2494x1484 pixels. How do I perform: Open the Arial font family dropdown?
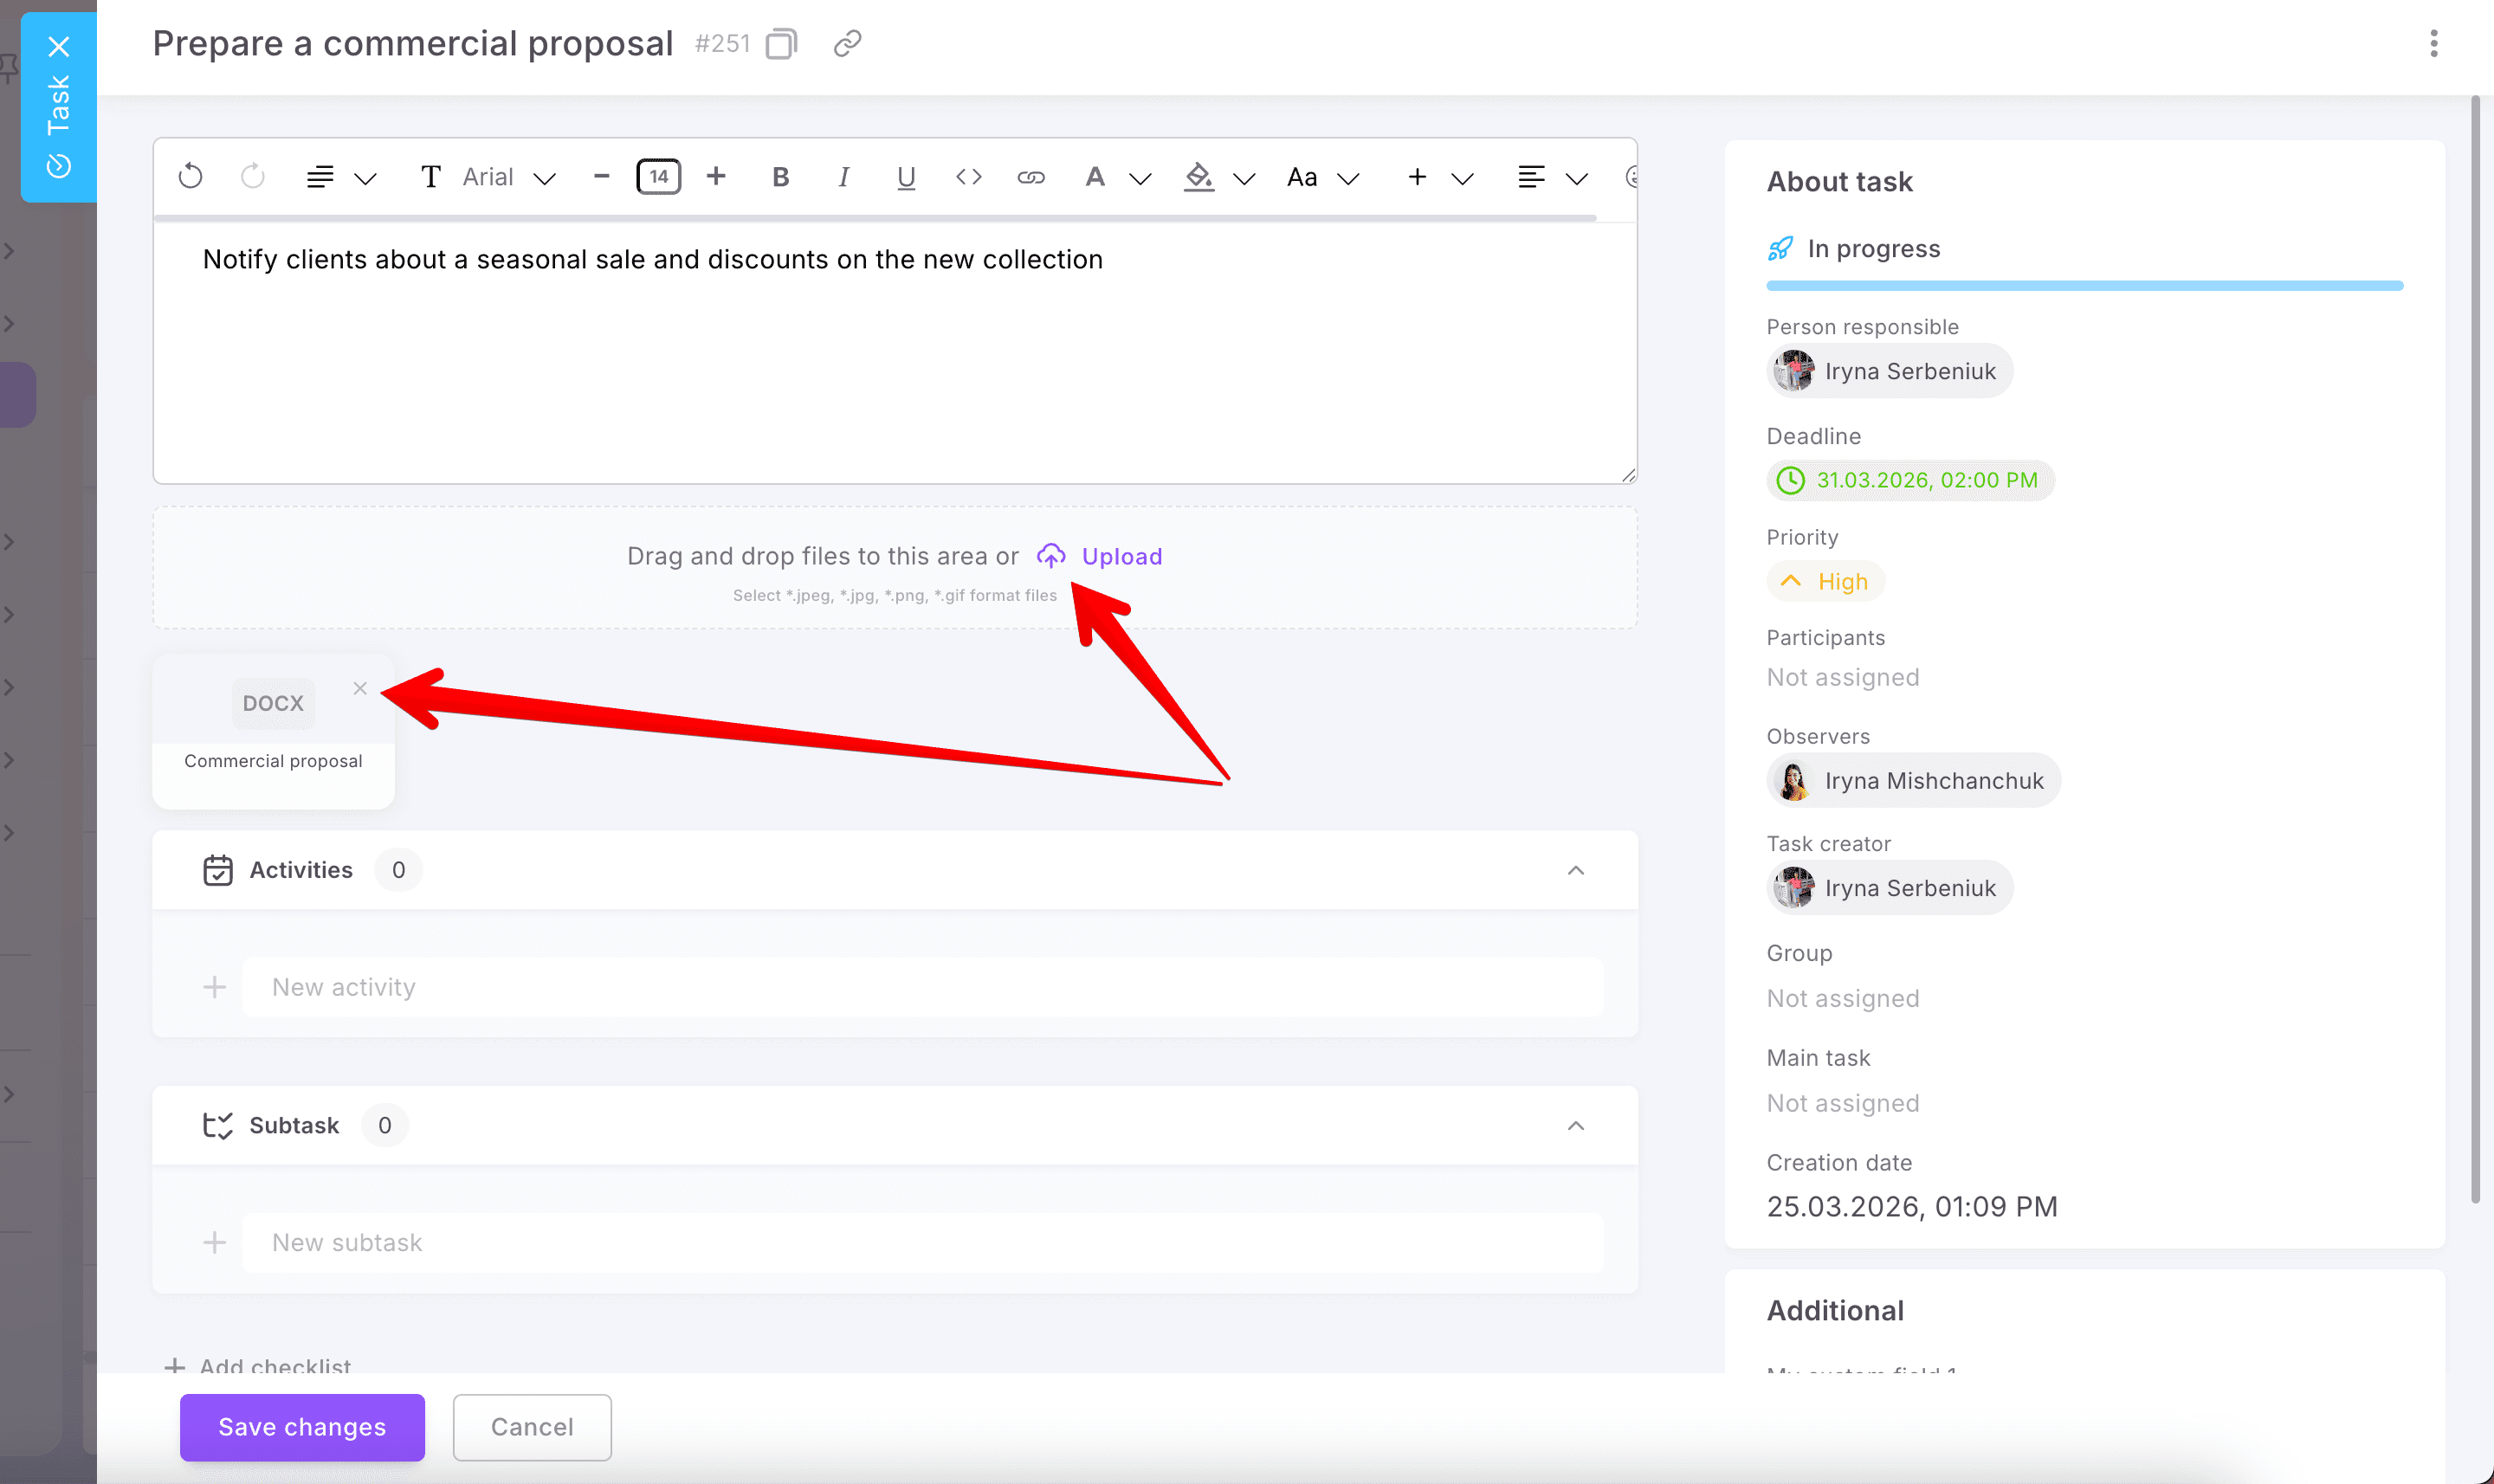pos(509,177)
